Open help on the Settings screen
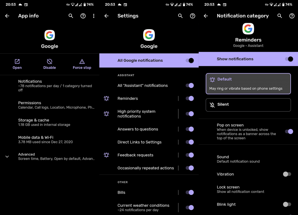 coord(193,16)
